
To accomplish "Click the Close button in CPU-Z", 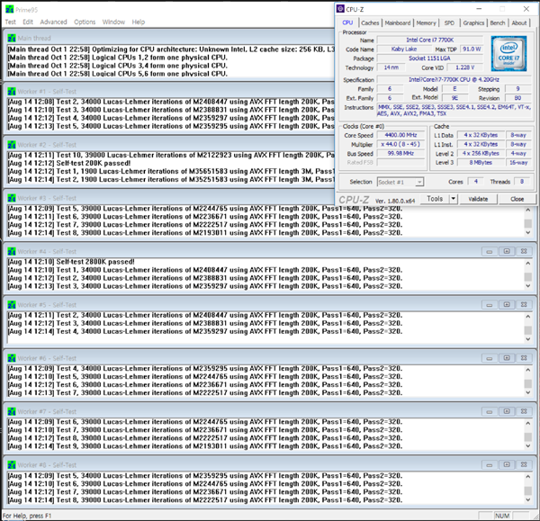I will (517, 199).
